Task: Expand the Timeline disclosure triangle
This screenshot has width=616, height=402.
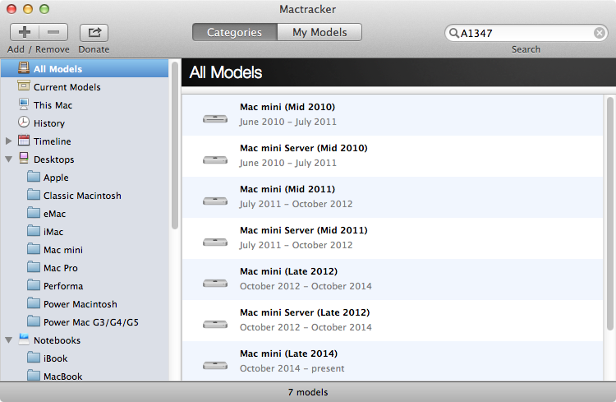Action: pyautogui.click(x=9, y=141)
